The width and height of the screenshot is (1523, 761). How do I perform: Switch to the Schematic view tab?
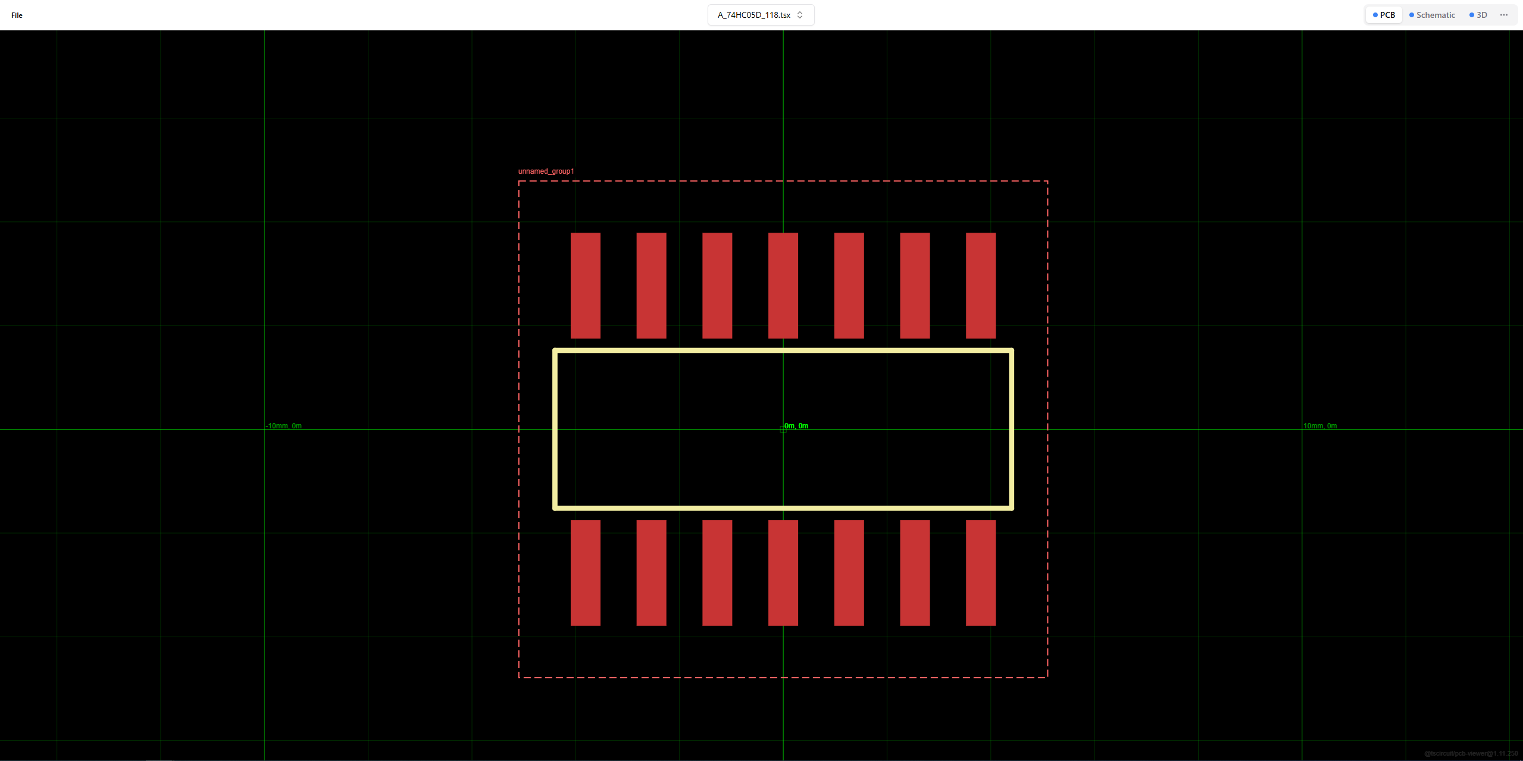(1432, 15)
